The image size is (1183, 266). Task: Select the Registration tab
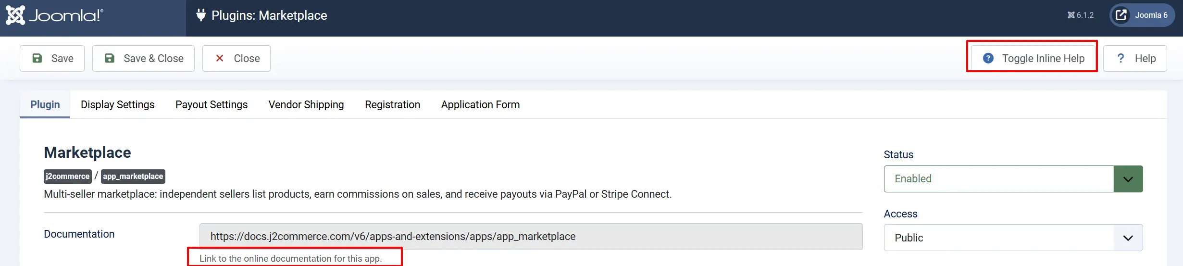point(392,104)
